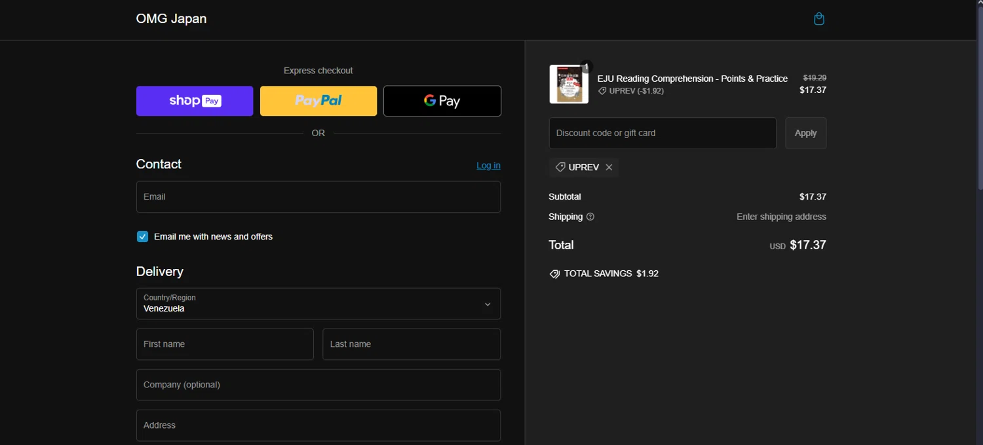Click the UPREV discount tag icon
Screen dimensions: 983x445
tap(560, 168)
